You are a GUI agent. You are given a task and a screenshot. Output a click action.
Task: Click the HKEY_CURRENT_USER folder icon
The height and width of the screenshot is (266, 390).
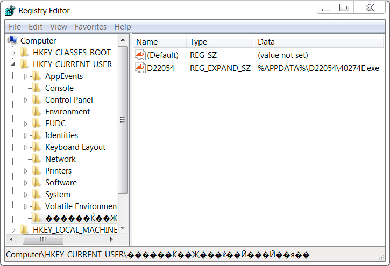pyautogui.click(x=24, y=64)
